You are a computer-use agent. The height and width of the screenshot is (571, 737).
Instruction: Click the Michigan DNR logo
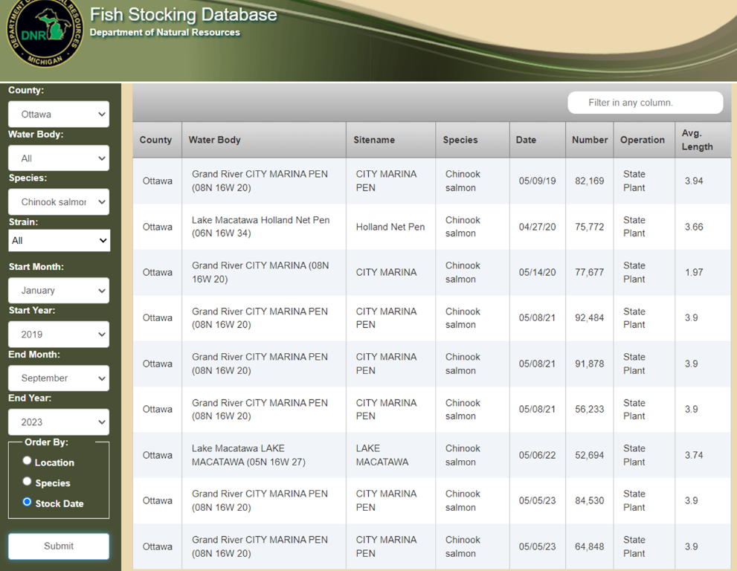pyautogui.click(x=44, y=33)
